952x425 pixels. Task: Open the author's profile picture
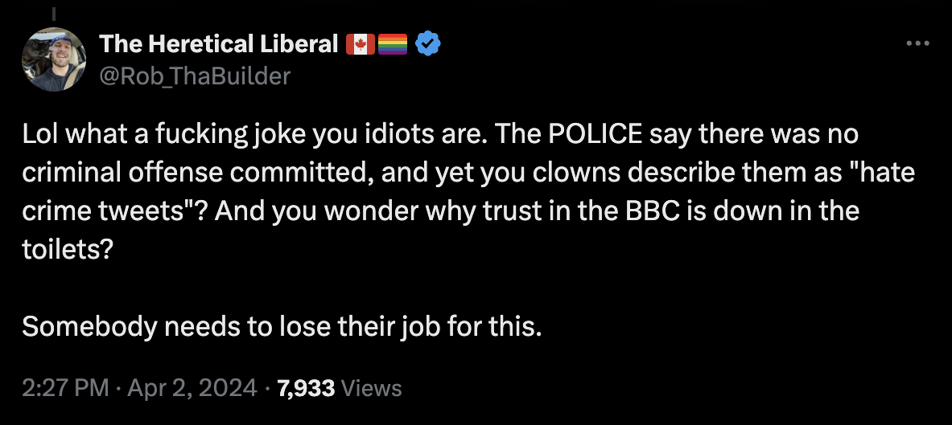click(54, 59)
